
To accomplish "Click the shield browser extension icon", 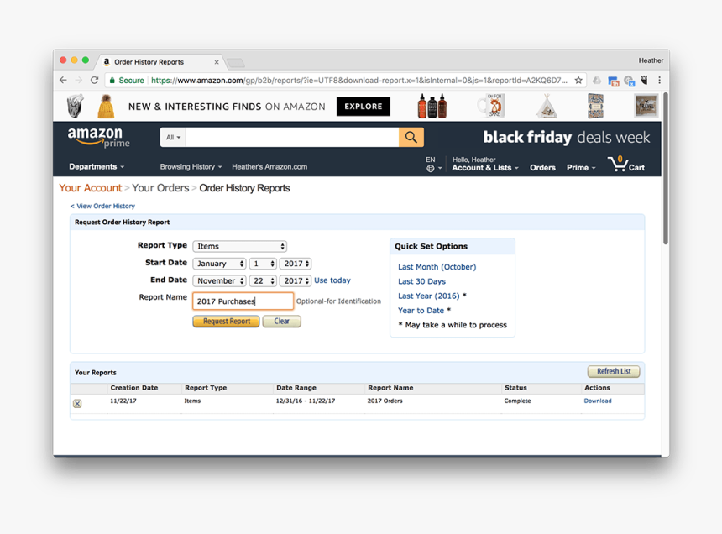I will click(643, 80).
